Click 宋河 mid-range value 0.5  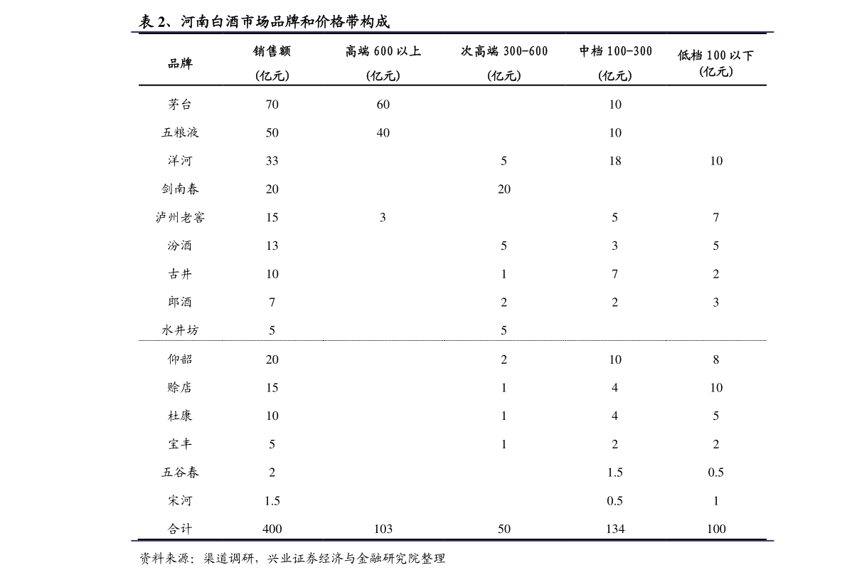[614, 500]
